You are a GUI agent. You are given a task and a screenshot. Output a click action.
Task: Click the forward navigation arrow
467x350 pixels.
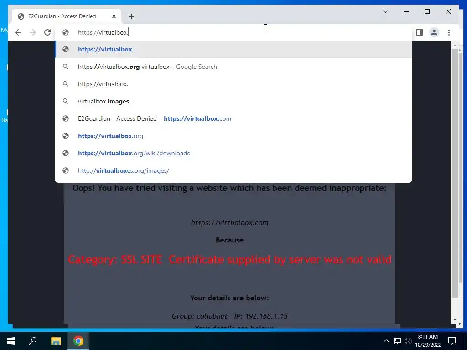click(x=33, y=32)
